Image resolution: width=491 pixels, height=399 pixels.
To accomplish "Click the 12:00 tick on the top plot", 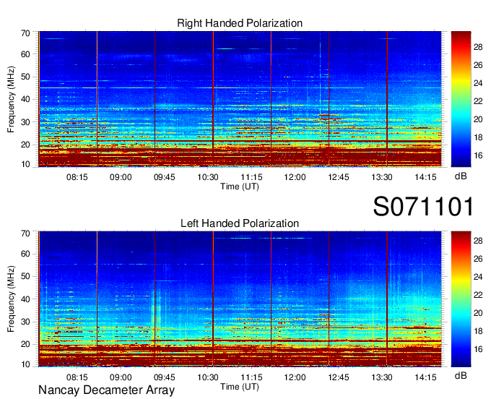I will tap(295, 177).
